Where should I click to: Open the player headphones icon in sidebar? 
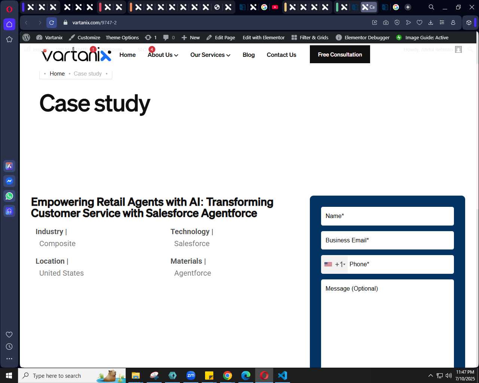(x=9, y=211)
